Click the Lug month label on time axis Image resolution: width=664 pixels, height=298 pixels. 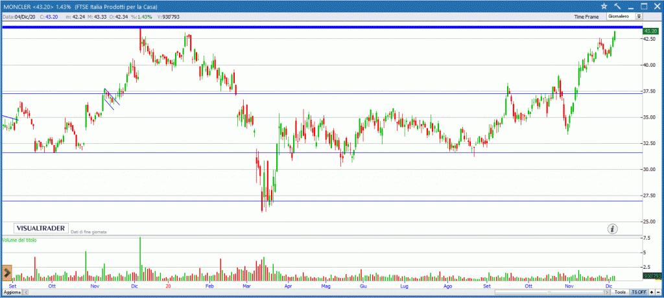[404, 286]
